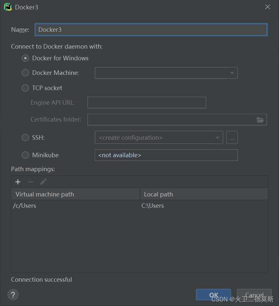Cancel the Docker3 configuration dialog
The height and width of the screenshot is (306, 279).
pos(254,295)
